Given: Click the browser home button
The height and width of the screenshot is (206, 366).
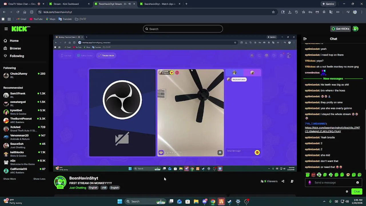Looking at the screenshot, I should tap(25, 12).
